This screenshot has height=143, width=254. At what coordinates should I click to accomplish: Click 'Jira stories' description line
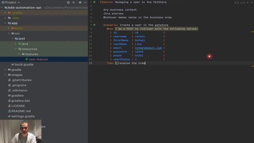113,14
